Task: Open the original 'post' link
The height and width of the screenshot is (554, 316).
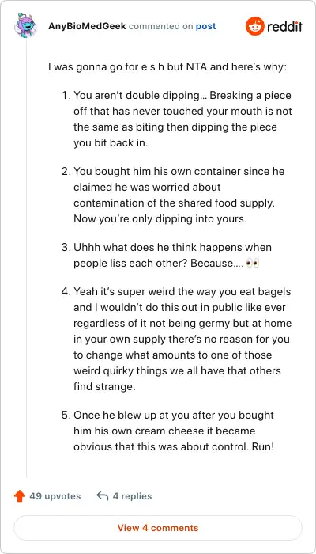Action: pyautogui.click(x=206, y=26)
